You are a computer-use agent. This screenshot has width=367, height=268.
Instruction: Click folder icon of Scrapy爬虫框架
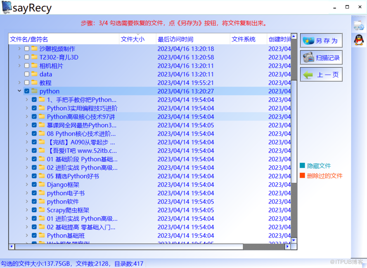[42, 210]
